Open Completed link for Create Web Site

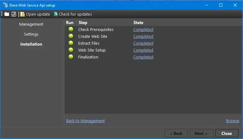143,37
